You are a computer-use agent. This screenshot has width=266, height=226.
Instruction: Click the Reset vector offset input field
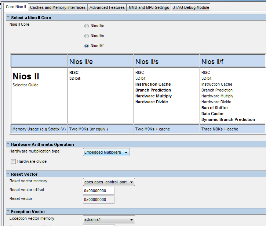tap(99, 191)
